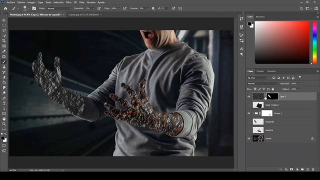Open the Archivo menu
320x180 pixels.
click(11, 2)
